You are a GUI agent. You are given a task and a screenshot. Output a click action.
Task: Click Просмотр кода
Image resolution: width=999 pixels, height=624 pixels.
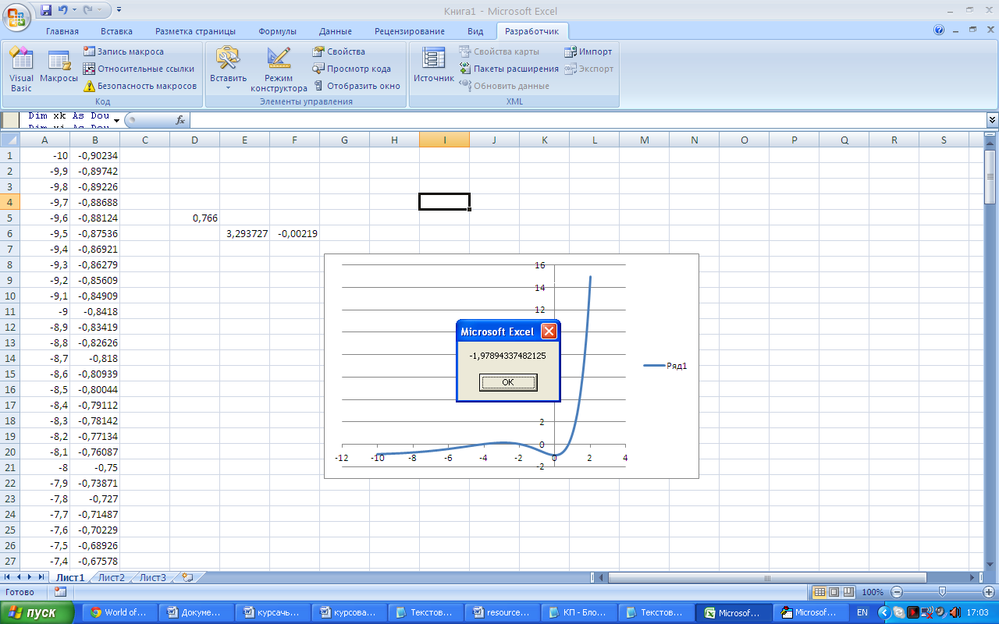(x=351, y=69)
